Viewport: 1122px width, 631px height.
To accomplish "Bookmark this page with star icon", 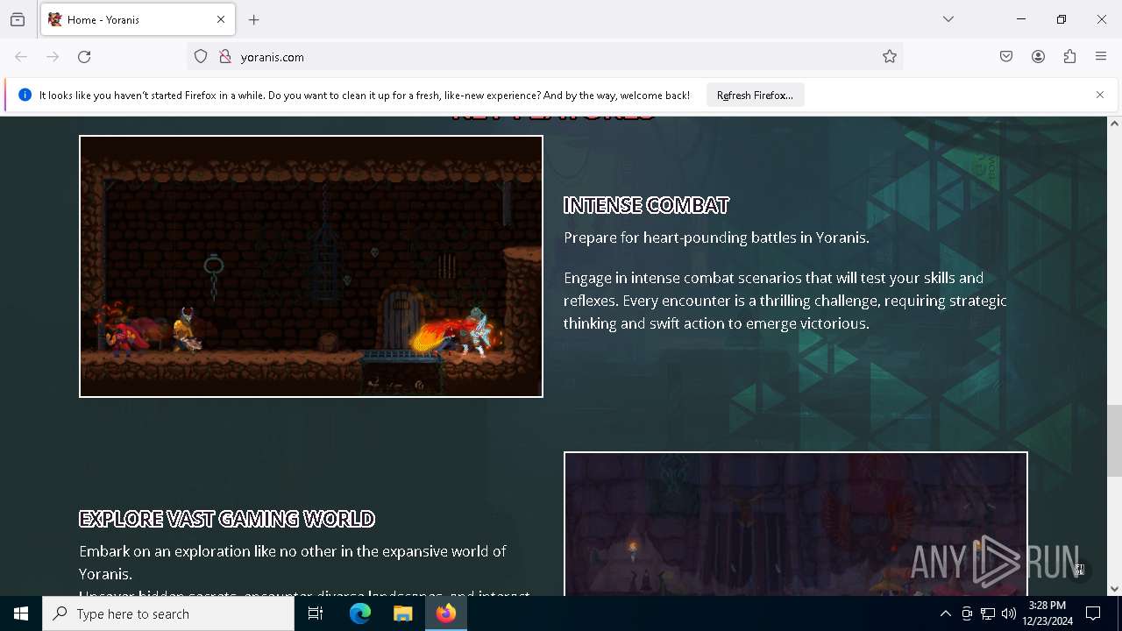I will 890,57.
